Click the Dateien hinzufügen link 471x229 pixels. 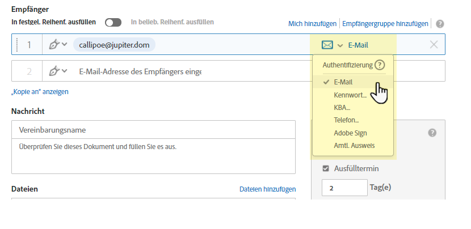[267, 189]
